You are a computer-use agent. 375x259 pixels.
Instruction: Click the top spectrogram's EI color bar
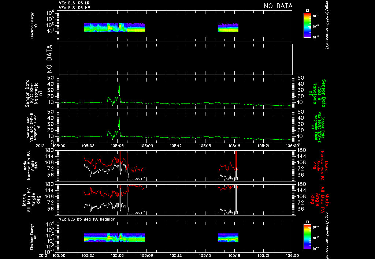pos(307,25)
